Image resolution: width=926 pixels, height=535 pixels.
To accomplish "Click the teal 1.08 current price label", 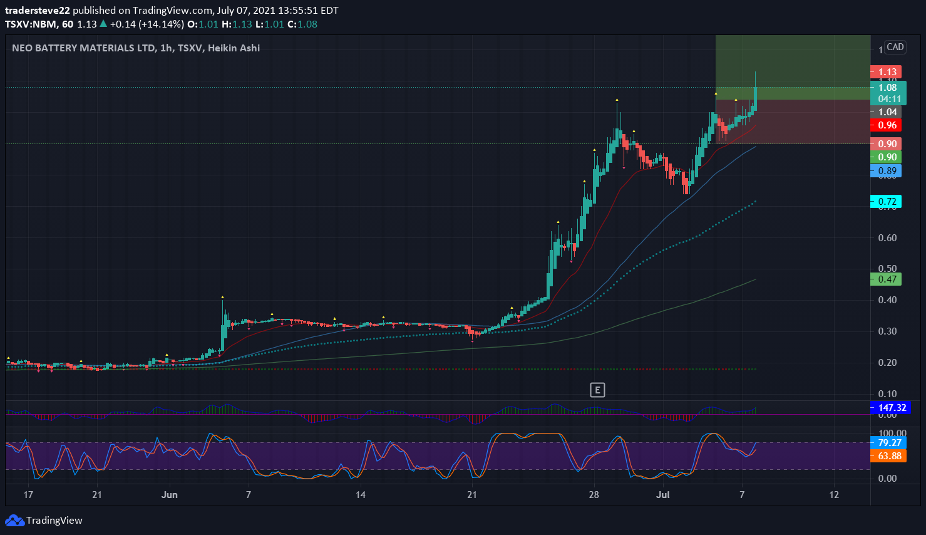I will (888, 88).
